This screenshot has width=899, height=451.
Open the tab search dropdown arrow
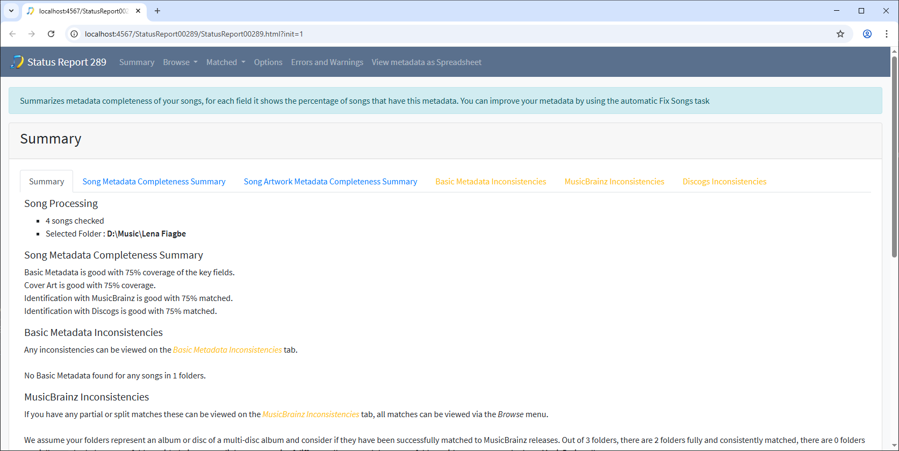point(11,11)
